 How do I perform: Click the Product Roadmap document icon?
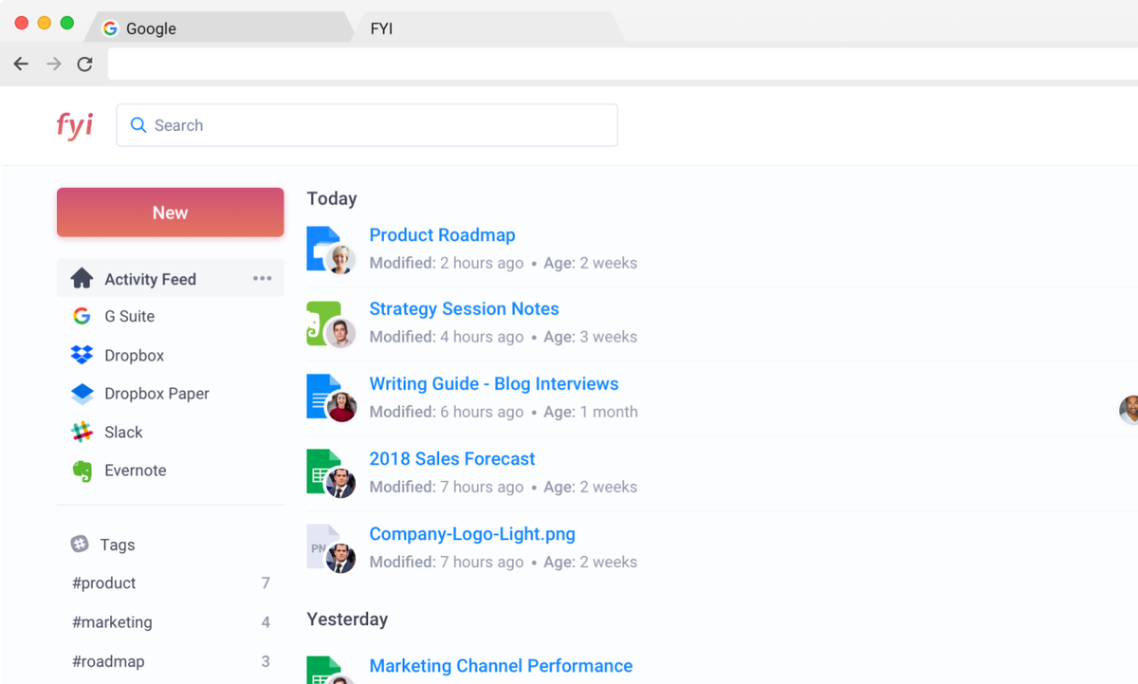(x=323, y=248)
